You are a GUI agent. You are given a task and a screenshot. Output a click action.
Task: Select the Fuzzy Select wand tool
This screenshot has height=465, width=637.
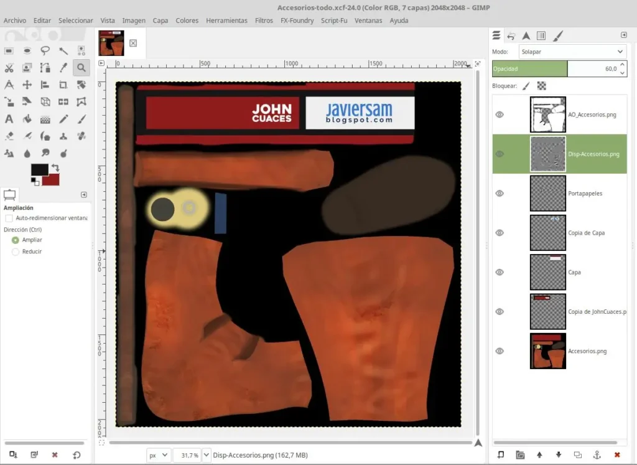click(63, 50)
